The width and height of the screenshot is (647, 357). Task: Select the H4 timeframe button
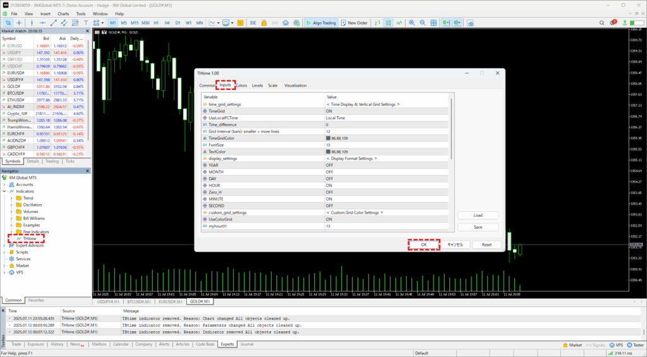coord(167,23)
